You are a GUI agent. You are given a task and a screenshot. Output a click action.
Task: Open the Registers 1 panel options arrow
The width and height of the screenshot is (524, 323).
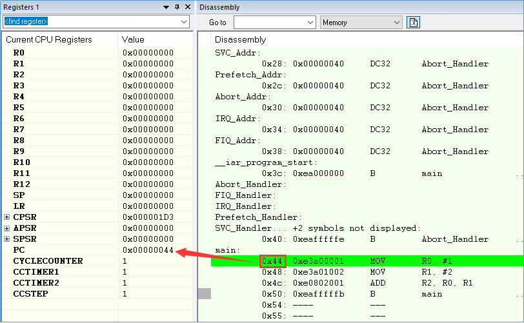[x=166, y=7]
